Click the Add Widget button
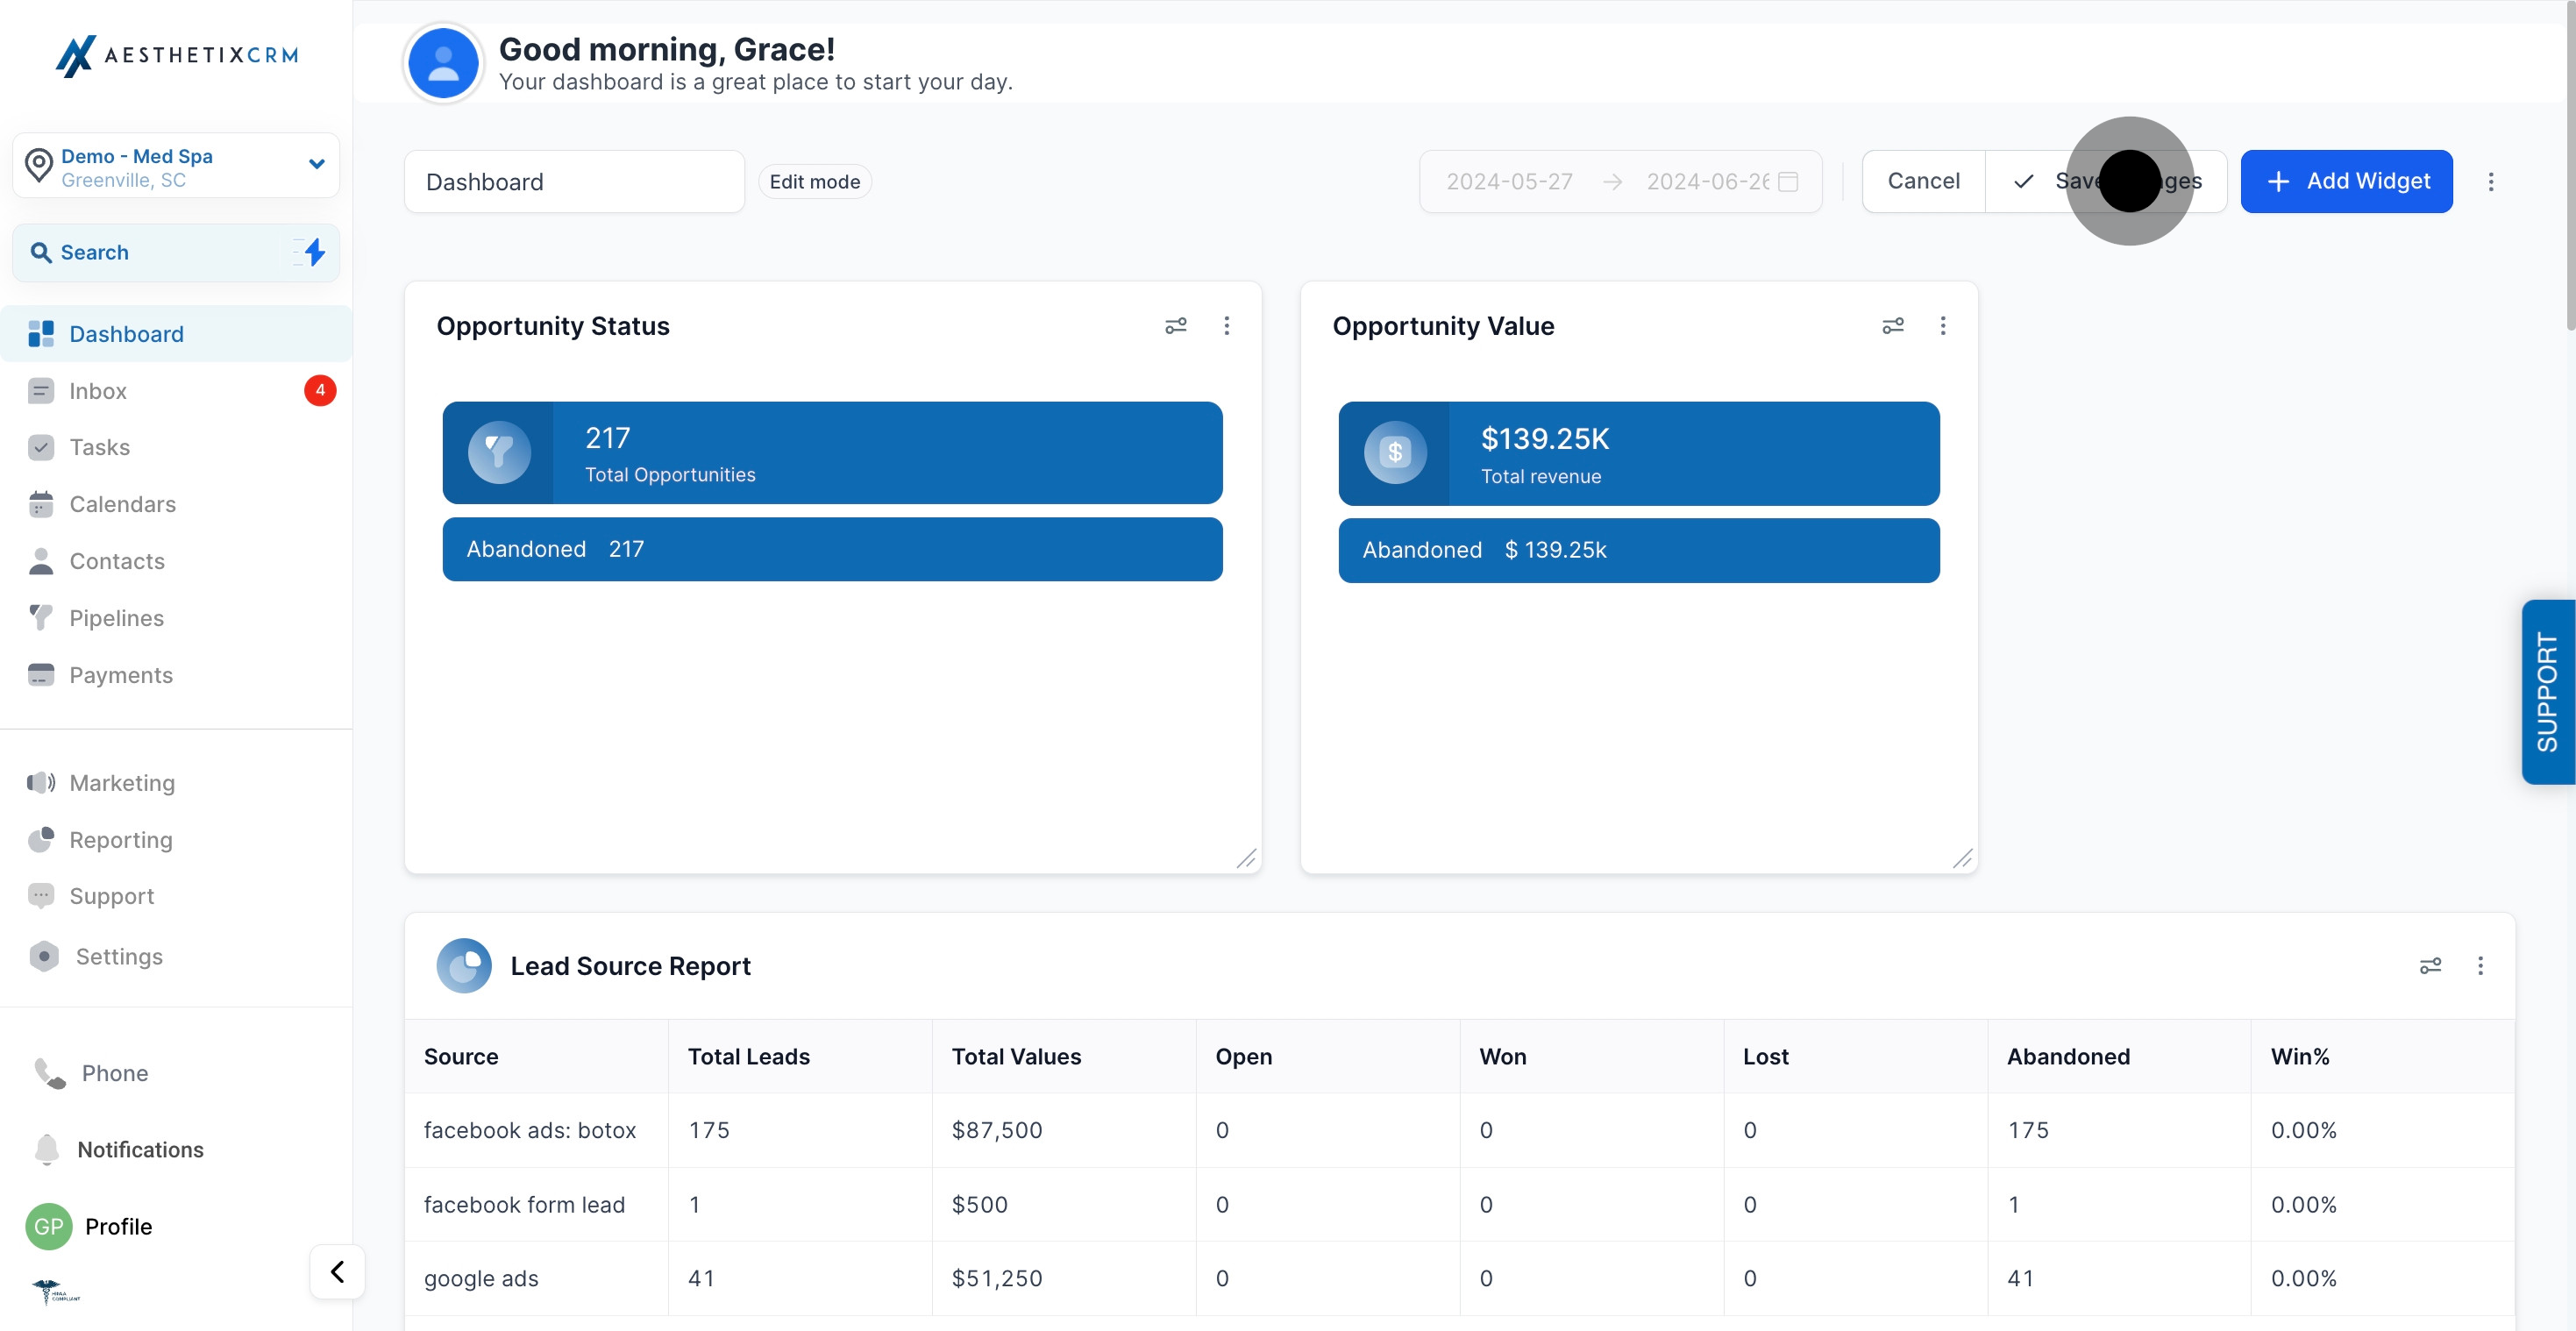The image size is (2576, 1331). click(2346, 182)
